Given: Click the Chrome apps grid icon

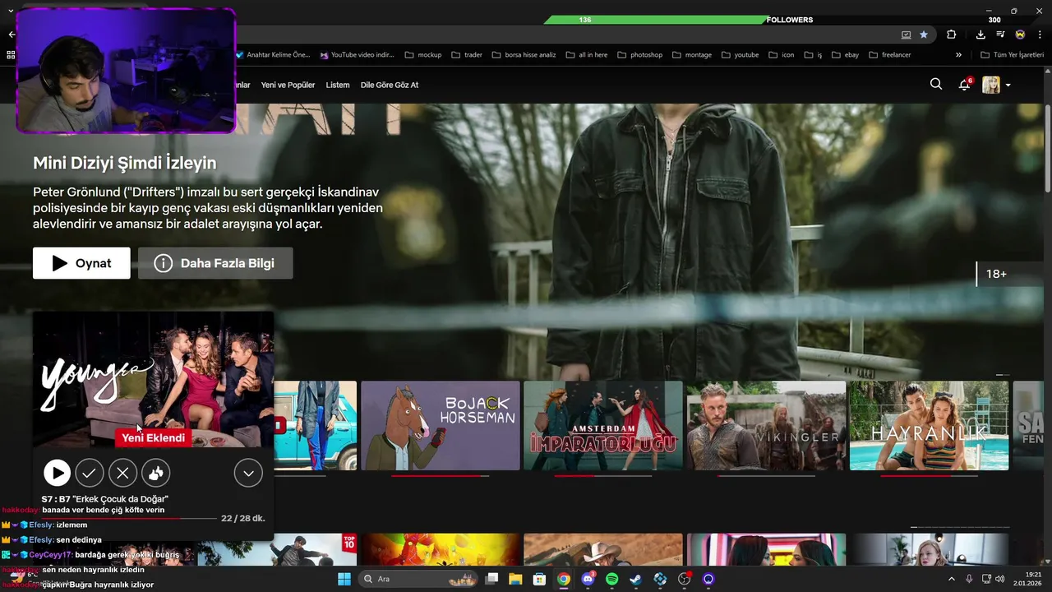Looking at the screenshot, I should click(x=11, y=55).
